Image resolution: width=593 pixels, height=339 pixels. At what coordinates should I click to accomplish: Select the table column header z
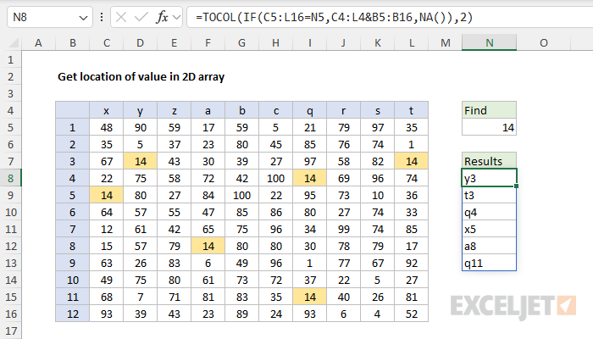coord(174,110)
